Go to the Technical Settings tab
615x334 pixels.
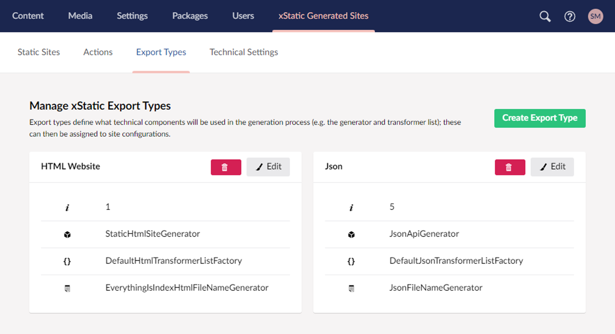[243, 52]
